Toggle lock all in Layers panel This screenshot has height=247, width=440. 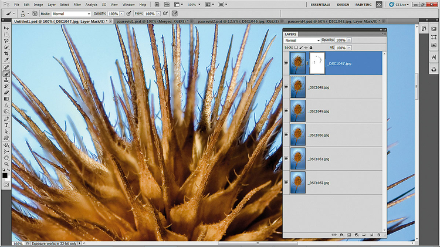pos(311,48)
